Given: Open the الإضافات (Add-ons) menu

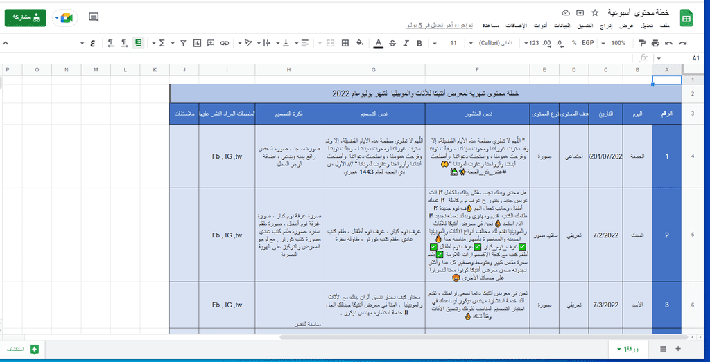Looking at the screenshot, I should tap(515, 26).
